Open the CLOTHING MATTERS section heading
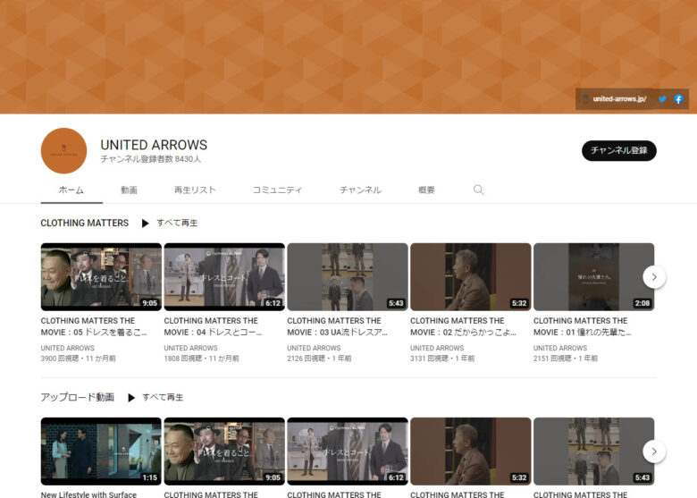This screenshot has height=498, width=697. (85, 224)
